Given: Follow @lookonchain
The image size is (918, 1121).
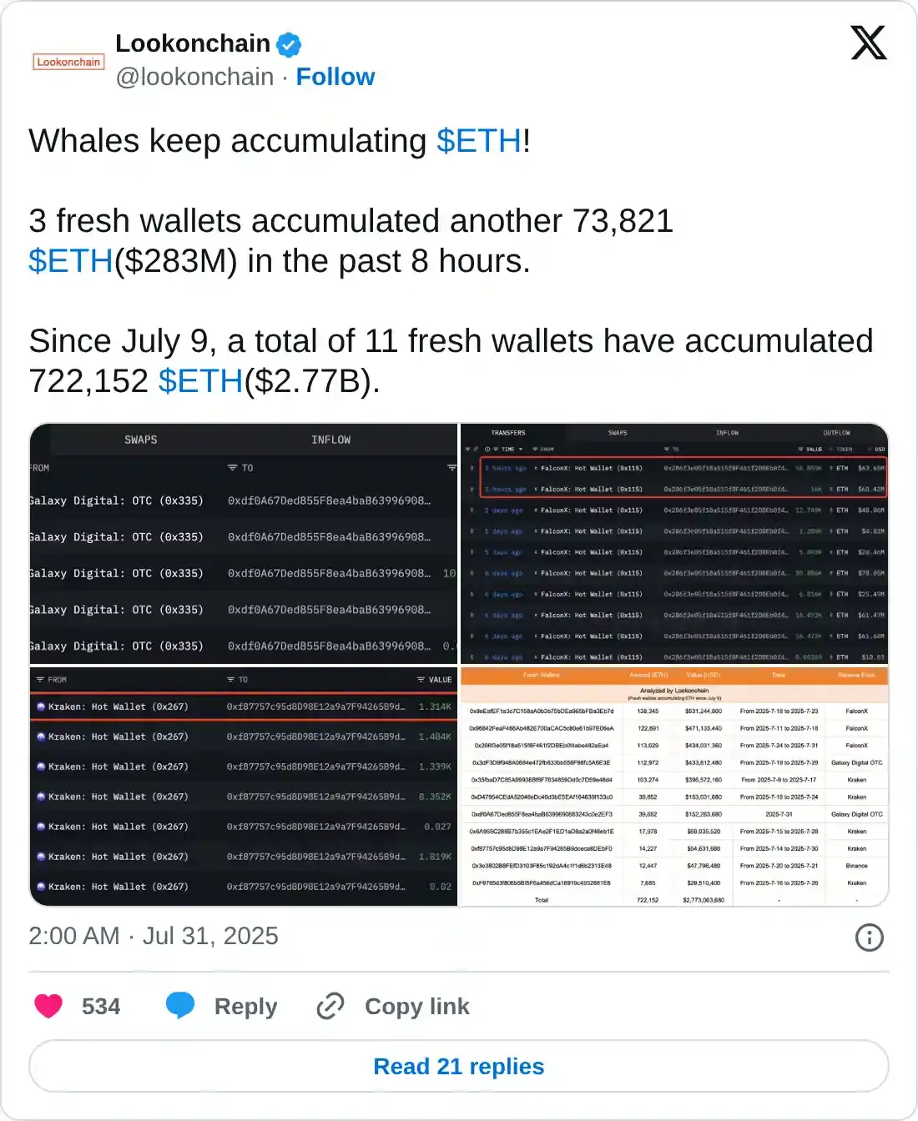Looking at the screenshot, I should (x=335, y=77).
